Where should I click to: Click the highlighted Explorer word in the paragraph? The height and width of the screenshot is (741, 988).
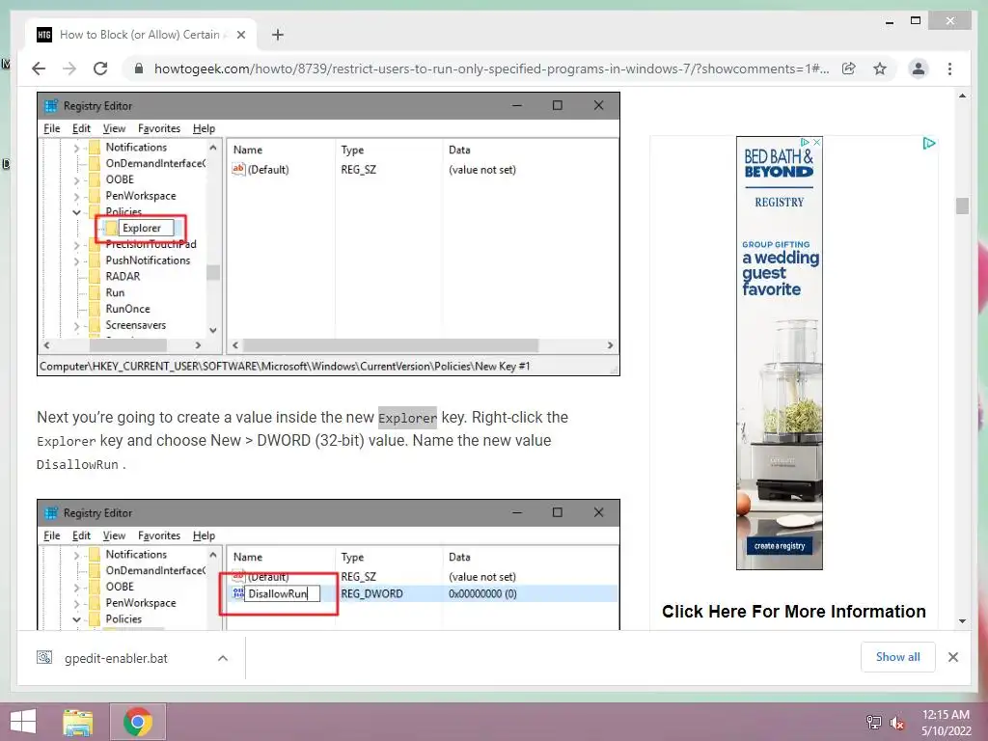[x=407, y=418]
